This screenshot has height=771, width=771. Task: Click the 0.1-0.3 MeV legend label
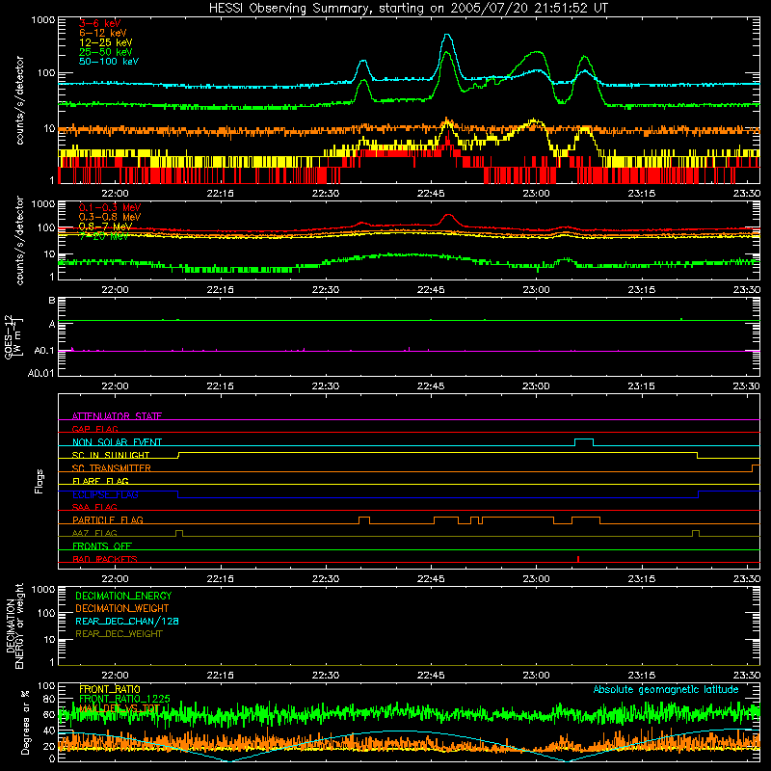point(110,207)
